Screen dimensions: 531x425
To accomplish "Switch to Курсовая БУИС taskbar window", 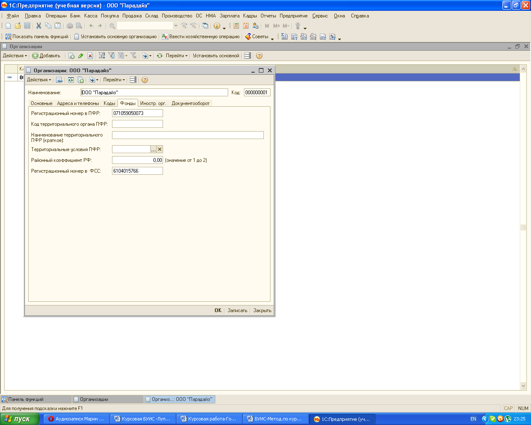I will pyautogui.click(x=143, y=419).
